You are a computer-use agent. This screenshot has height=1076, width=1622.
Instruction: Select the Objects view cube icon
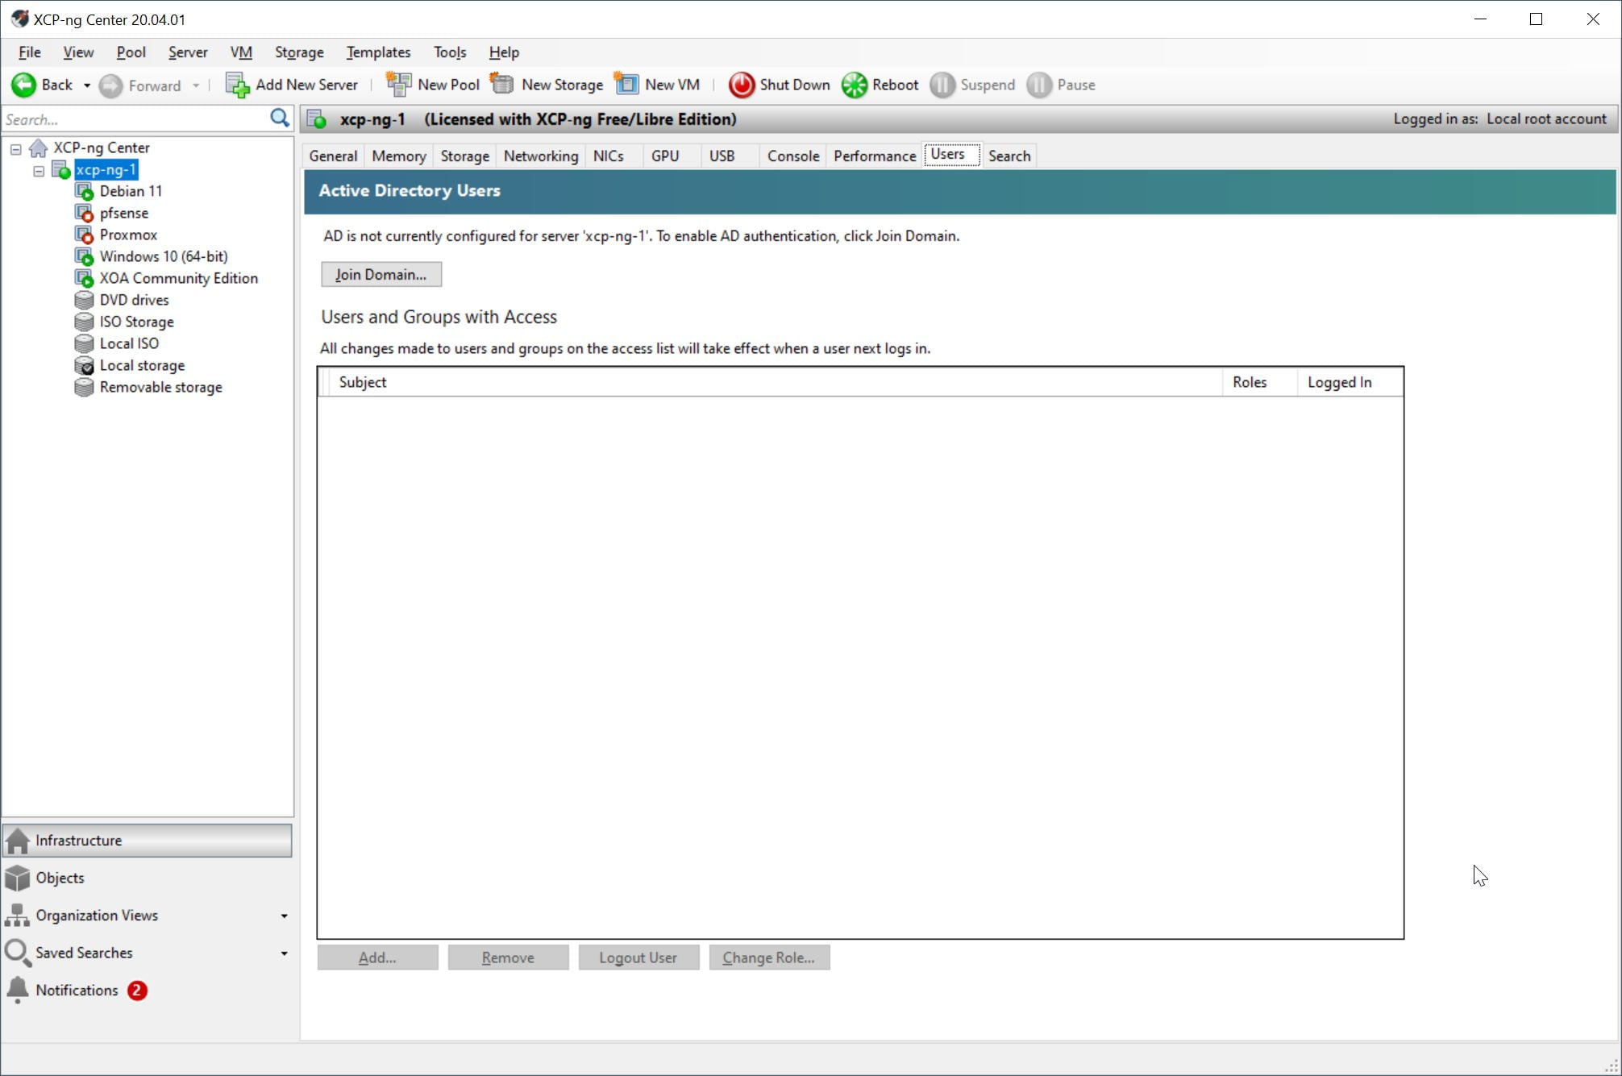17,878
